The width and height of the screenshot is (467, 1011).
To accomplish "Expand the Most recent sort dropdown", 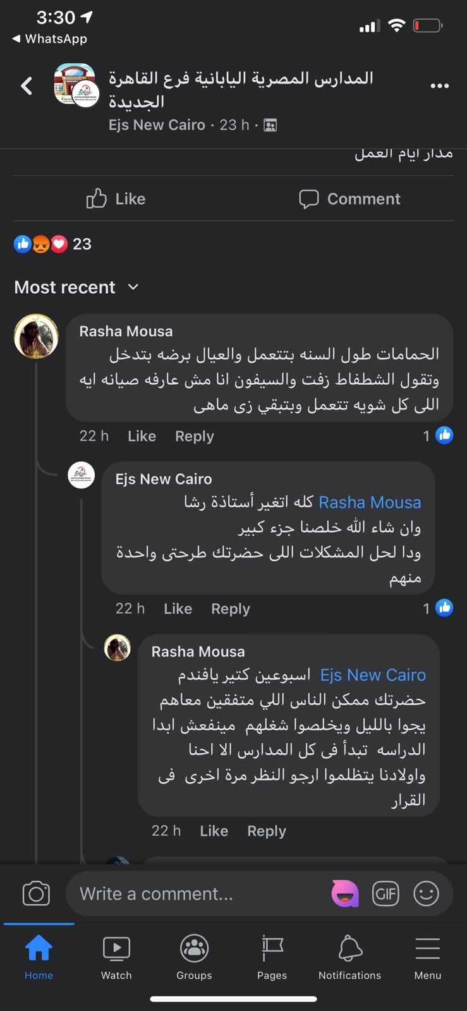I will (76, 288).
